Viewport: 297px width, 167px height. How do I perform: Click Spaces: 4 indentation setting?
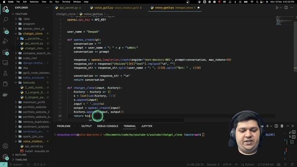coord(213,165)
